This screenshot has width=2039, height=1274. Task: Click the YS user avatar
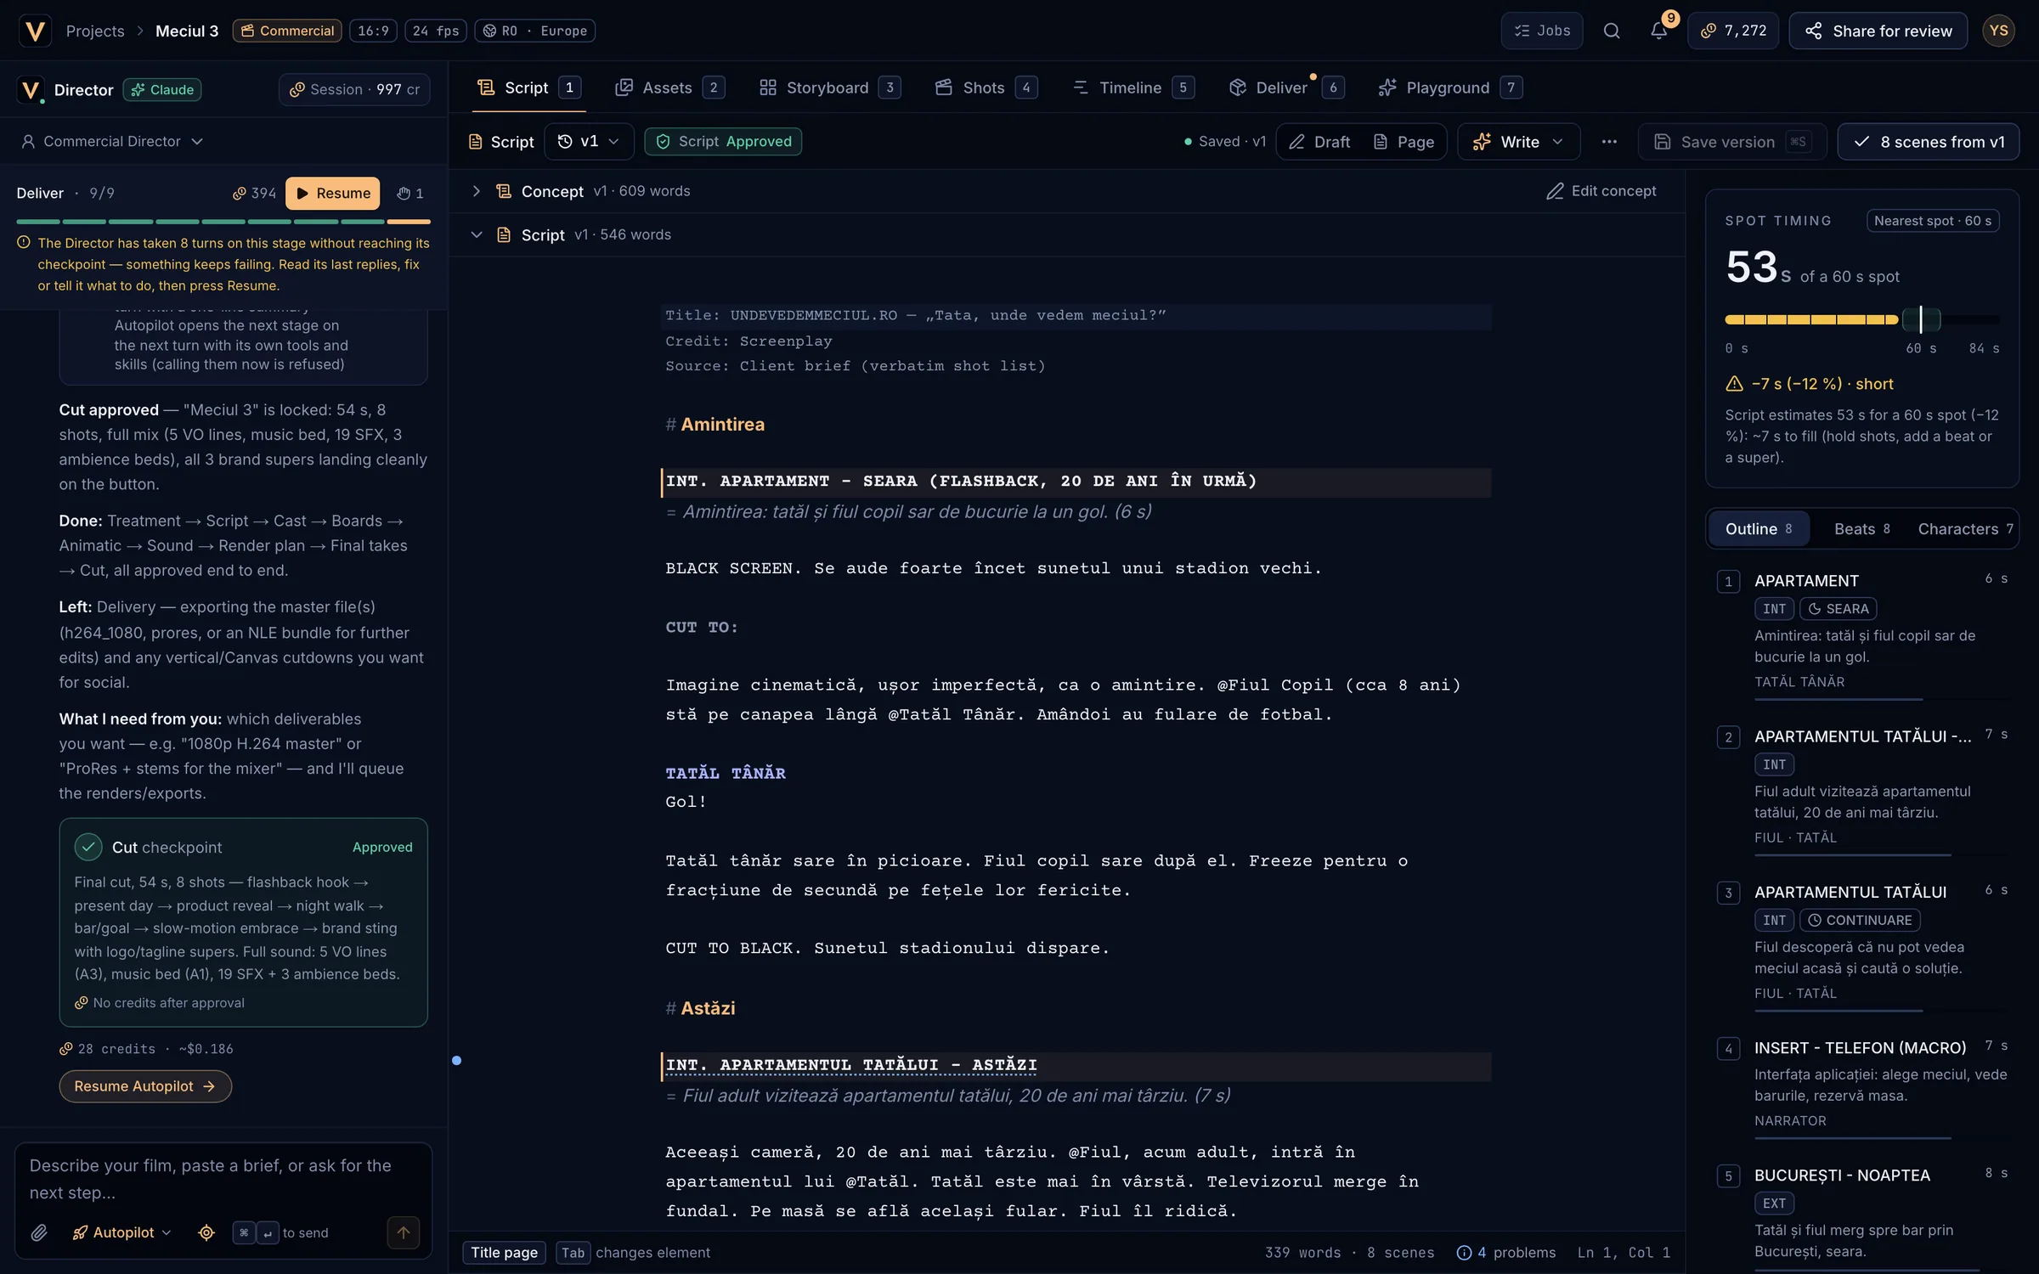point(1998,31)
